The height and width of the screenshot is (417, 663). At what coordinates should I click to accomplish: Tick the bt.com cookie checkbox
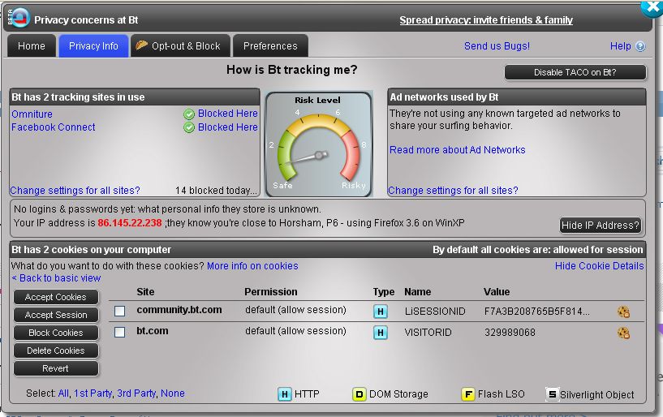(x=120, y=332)
